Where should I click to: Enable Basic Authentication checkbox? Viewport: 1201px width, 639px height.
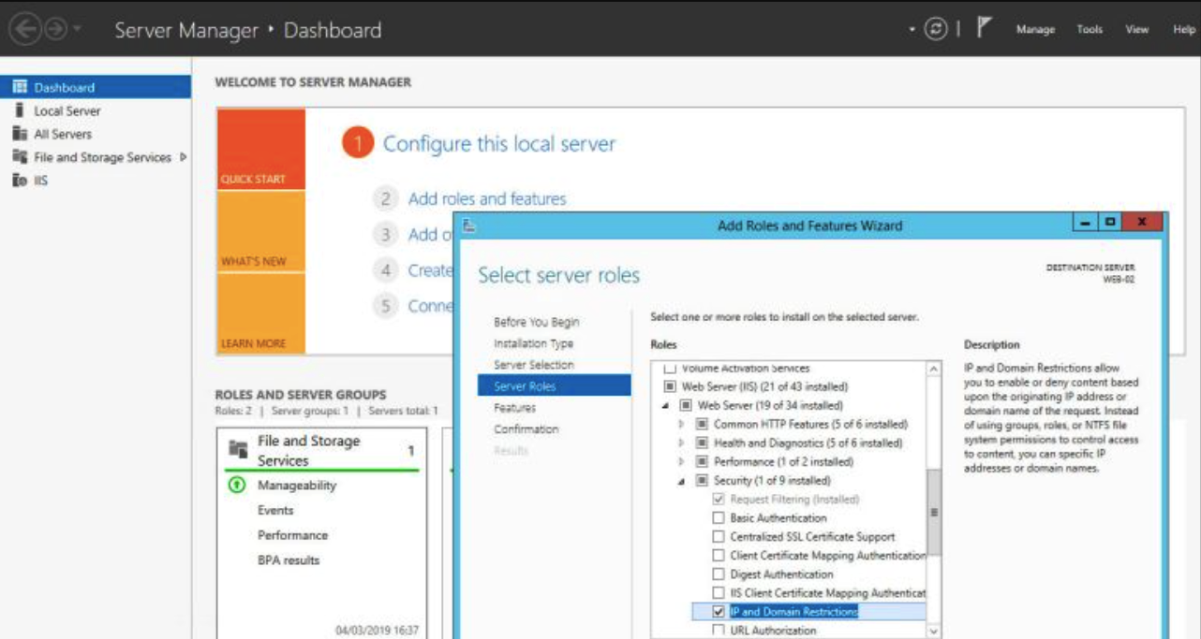pos(719,517)
